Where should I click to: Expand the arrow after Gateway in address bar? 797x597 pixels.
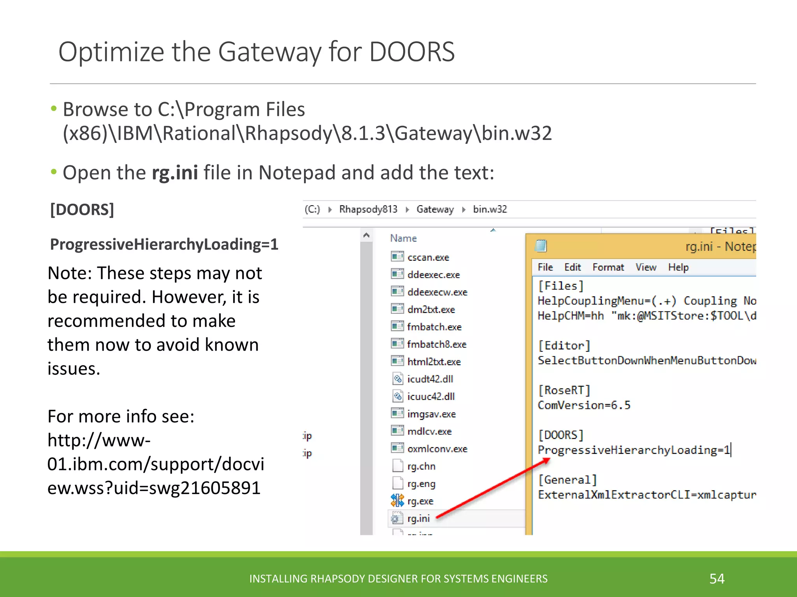[463, 210]
